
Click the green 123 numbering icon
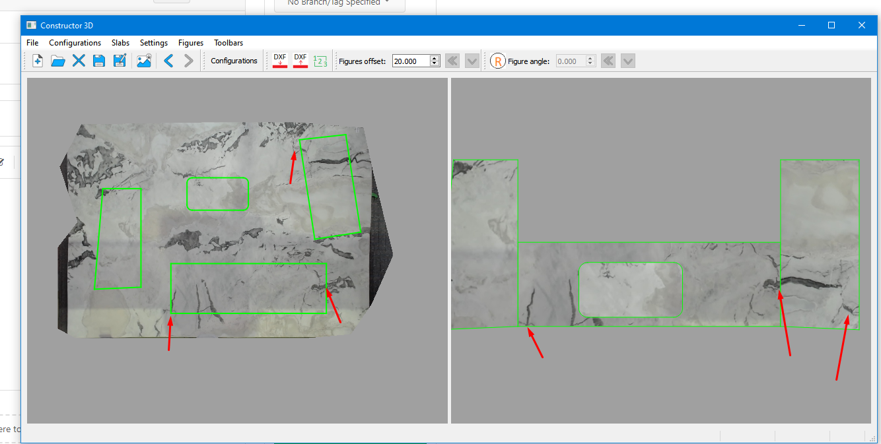click(320, 61)
